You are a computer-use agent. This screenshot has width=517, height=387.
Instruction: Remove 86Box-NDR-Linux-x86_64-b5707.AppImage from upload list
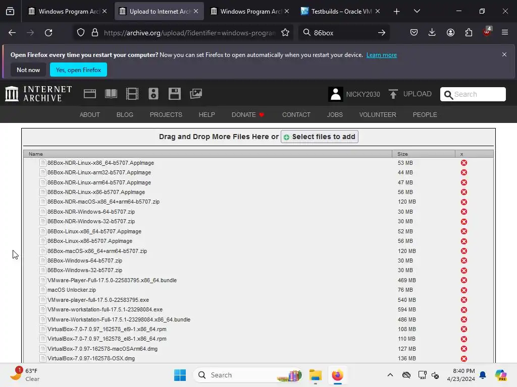(464, 163)
